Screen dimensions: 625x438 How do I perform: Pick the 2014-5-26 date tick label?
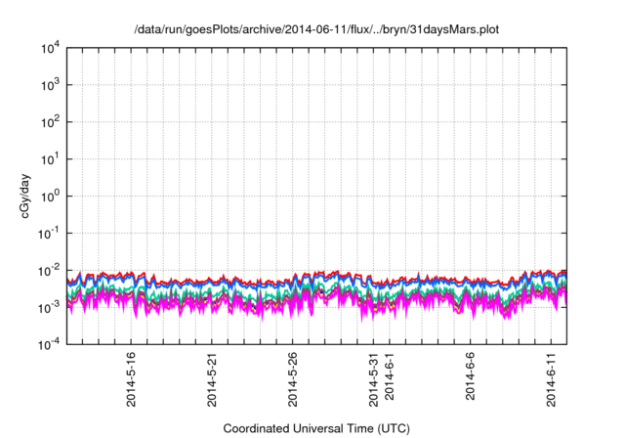click(293, 381)
